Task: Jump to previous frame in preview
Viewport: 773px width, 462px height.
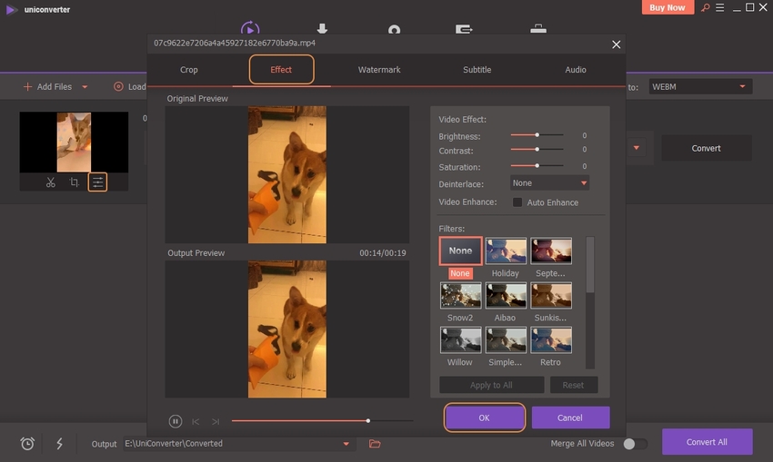Action: (196, 421)
